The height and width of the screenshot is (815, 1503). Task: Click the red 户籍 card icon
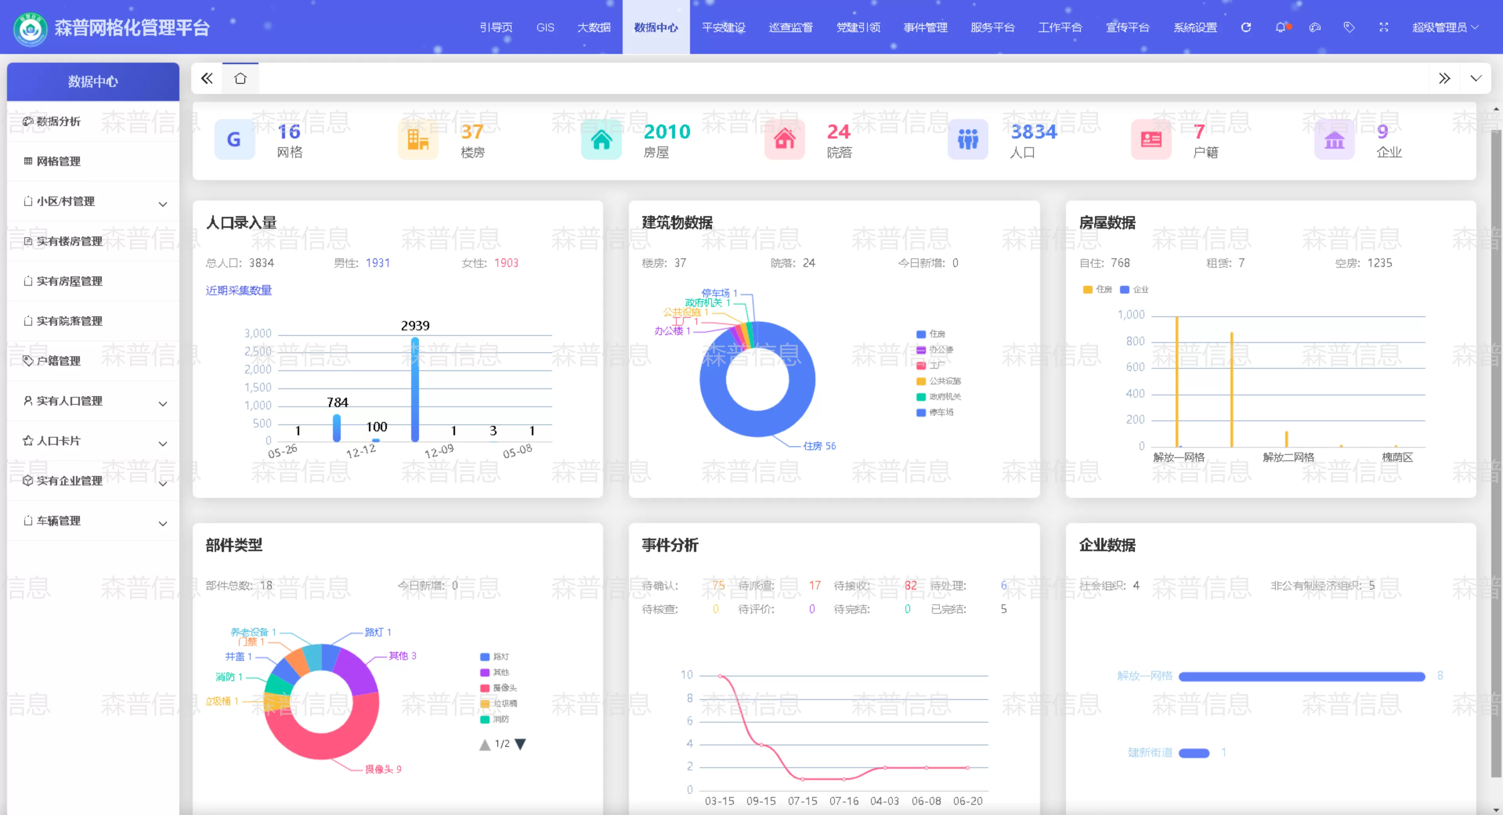(1151, 139)
